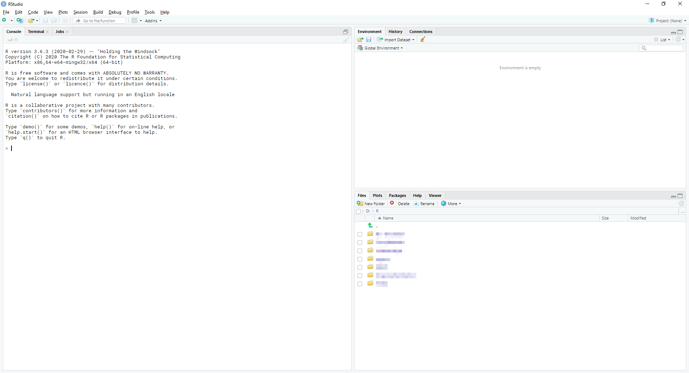This screenshot has width=689, height=373.
Task: Open the Session menu
Action: click(80, 12)
